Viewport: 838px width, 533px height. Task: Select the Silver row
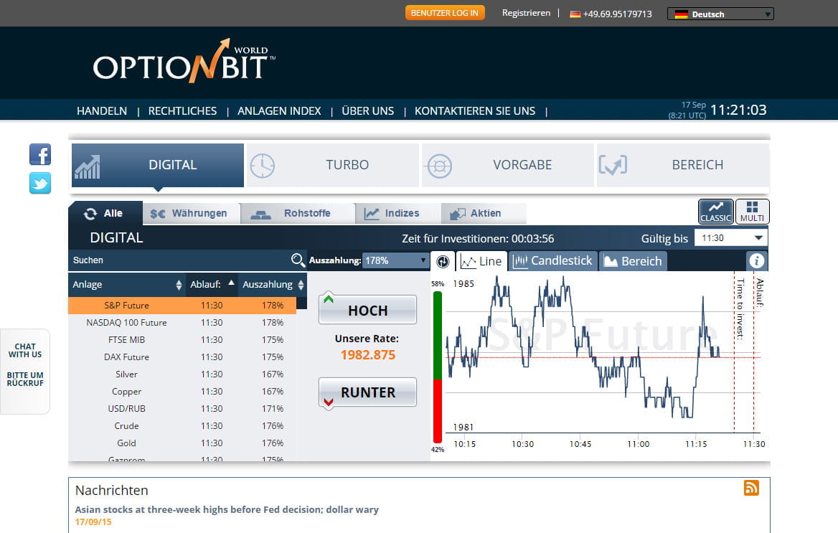point(182,374)
